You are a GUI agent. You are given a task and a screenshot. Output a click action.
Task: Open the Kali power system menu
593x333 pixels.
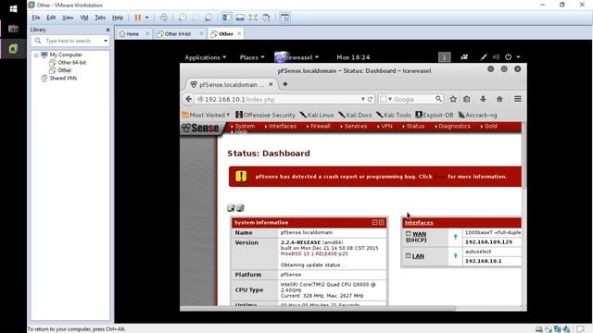click(x=512, y=57)
